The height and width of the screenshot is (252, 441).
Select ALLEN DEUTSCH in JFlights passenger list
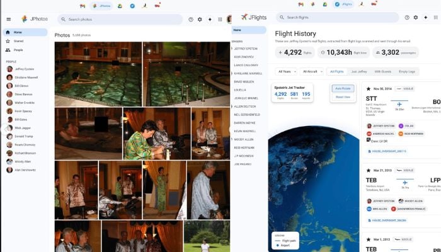tap(244, 106)
